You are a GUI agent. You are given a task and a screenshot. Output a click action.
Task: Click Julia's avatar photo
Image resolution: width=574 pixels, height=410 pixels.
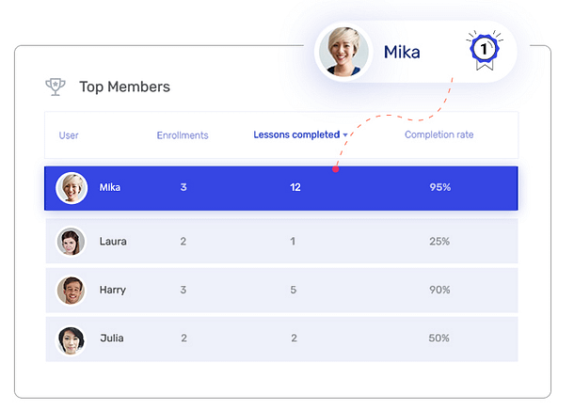[72, 339]
